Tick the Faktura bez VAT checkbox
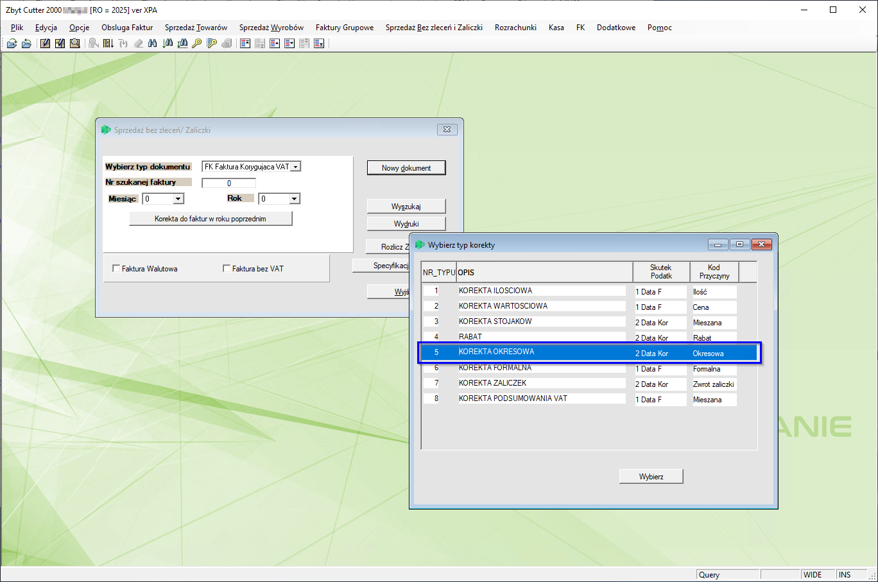 (227, 268)
